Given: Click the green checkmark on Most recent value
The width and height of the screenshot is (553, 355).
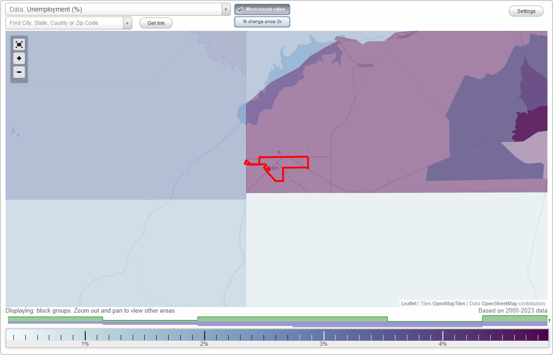Looking at the screenshot, I should 240,9.
